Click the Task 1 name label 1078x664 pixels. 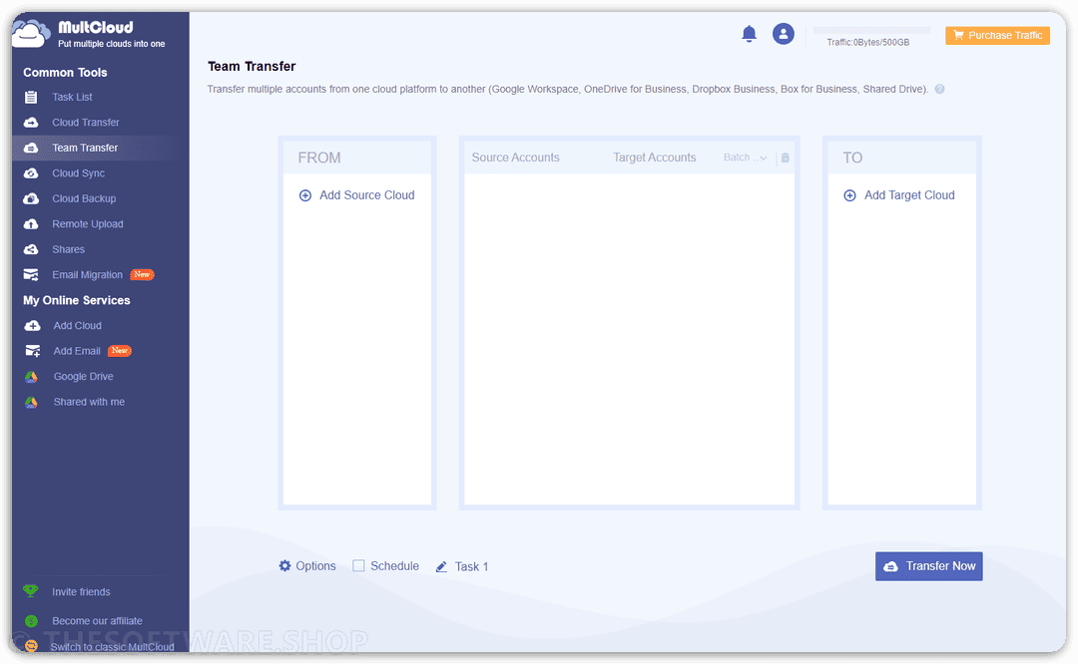[471, 566]
